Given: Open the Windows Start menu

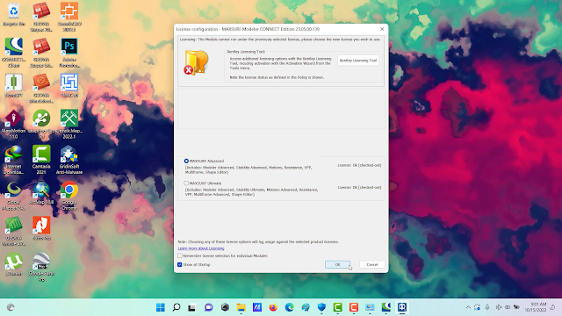Looking at the screenshot, I should [x=161, y=307].
